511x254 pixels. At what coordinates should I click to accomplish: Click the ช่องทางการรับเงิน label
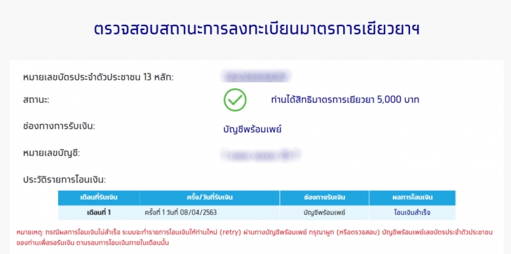coord(59,126)
